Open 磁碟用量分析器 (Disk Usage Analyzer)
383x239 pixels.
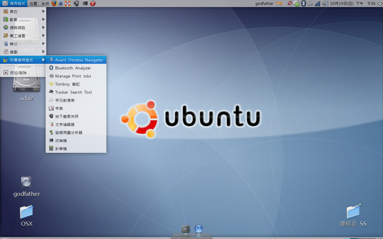[76, 132]
